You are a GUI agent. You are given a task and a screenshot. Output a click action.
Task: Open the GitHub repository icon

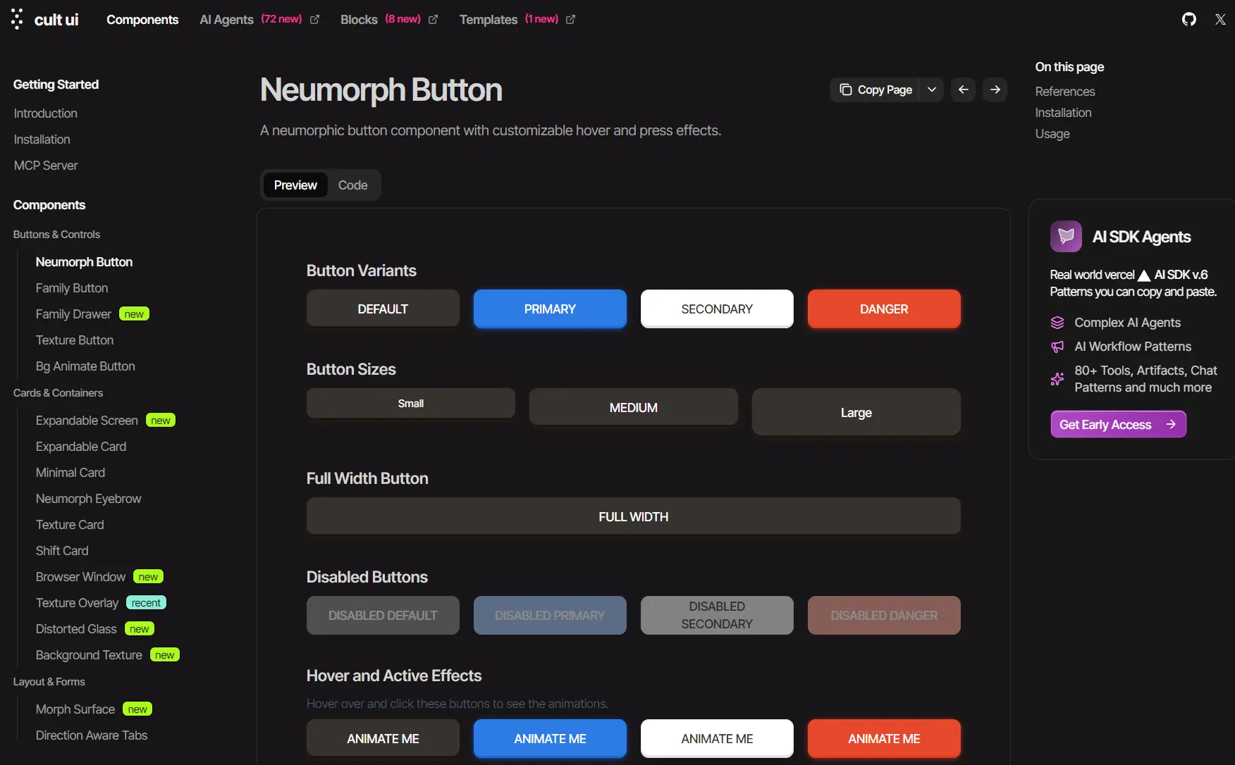tap(1188, 19)
